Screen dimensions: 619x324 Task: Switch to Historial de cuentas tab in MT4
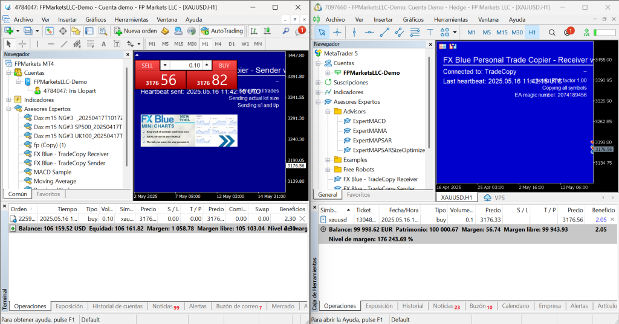[x=117, y=307]
